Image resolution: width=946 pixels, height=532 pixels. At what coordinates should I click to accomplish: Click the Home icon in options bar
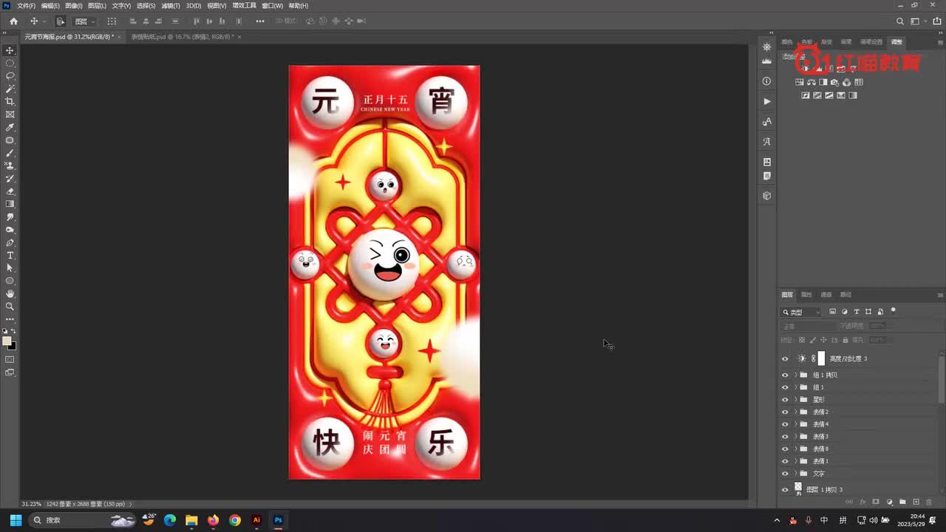pyautogui.click(x=13, y=21)
